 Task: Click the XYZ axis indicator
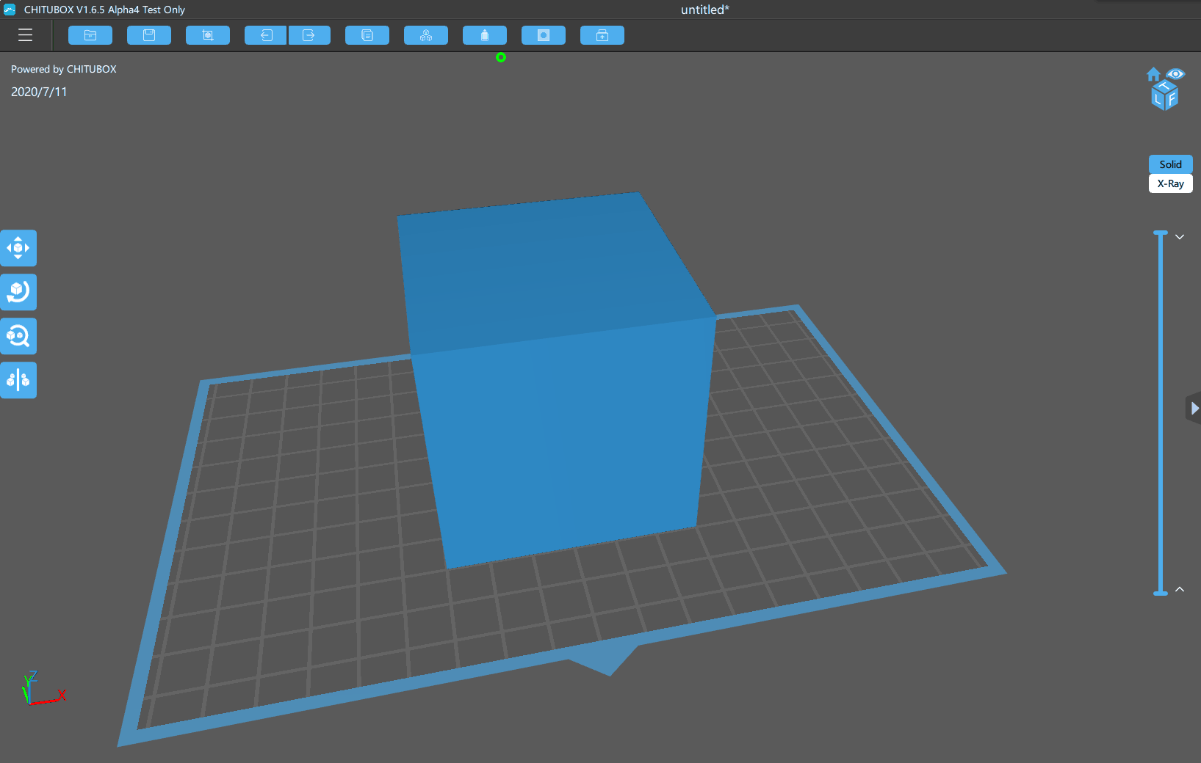(x=43, y=688)
